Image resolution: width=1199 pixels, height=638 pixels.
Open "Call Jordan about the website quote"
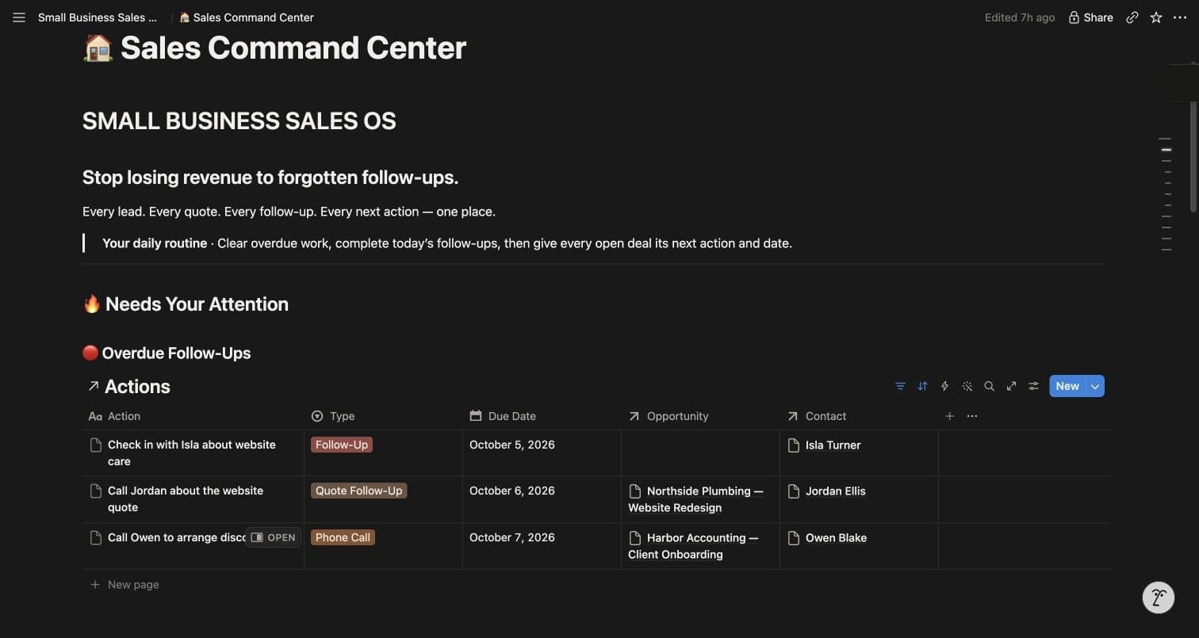[x=186, y=499]
